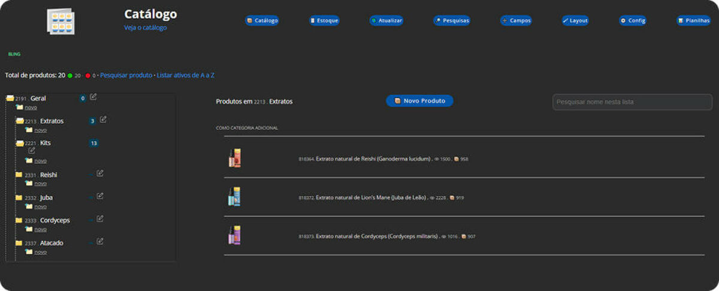719x291 pixels.
Task: Click the Catálogo menu button
Action: (262, 20)
